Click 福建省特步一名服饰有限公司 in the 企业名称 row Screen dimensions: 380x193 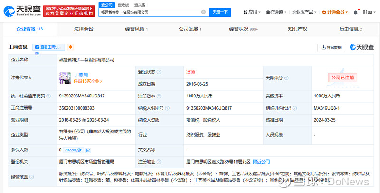(x=86, y=60)
